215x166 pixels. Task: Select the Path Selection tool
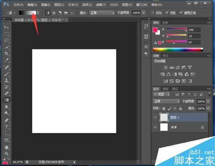6,133
